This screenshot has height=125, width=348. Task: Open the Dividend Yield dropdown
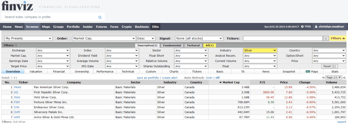point(122,56)
